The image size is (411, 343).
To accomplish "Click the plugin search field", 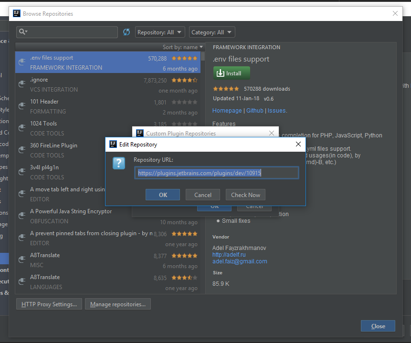I will [x=67, y=32].
